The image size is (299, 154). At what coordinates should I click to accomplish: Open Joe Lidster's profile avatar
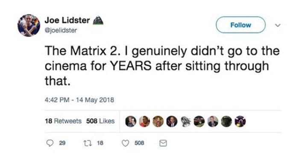pyautogui.click(x=29, y=25)
